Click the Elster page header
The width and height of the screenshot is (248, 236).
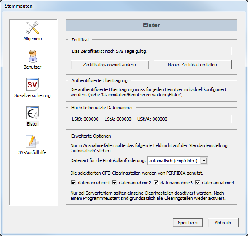point(151,25)
